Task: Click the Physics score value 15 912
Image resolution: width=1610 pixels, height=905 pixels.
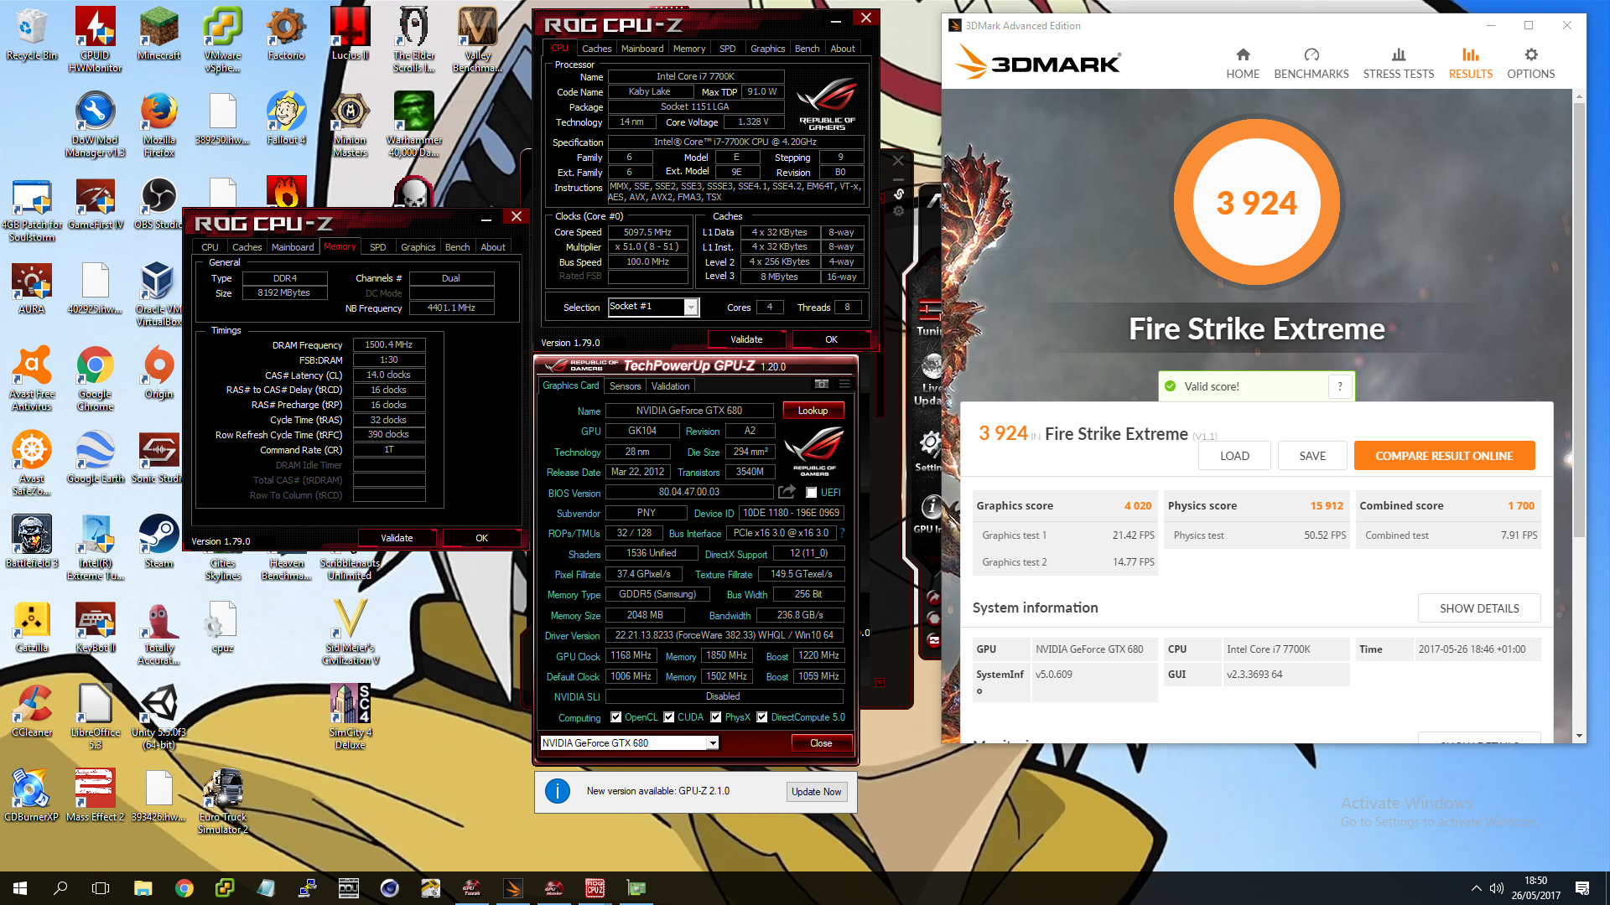Action: (x=1327, y=505)
